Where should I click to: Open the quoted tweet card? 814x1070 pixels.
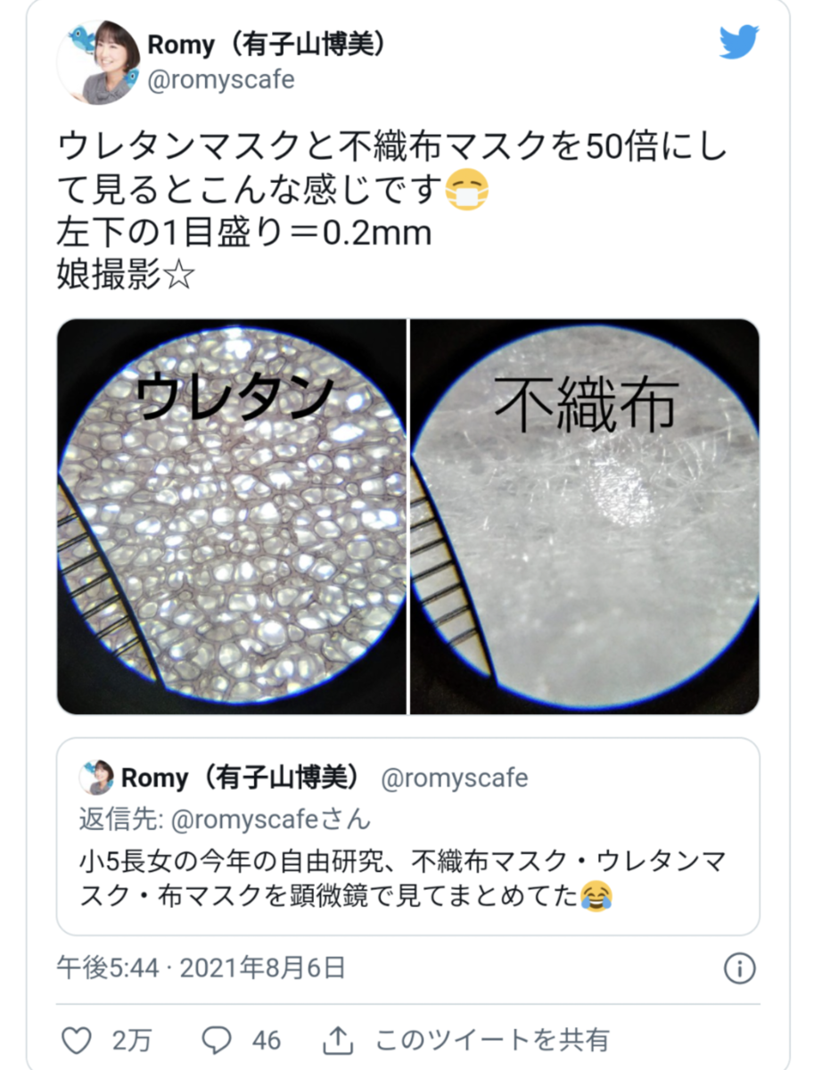coord(408,835)
